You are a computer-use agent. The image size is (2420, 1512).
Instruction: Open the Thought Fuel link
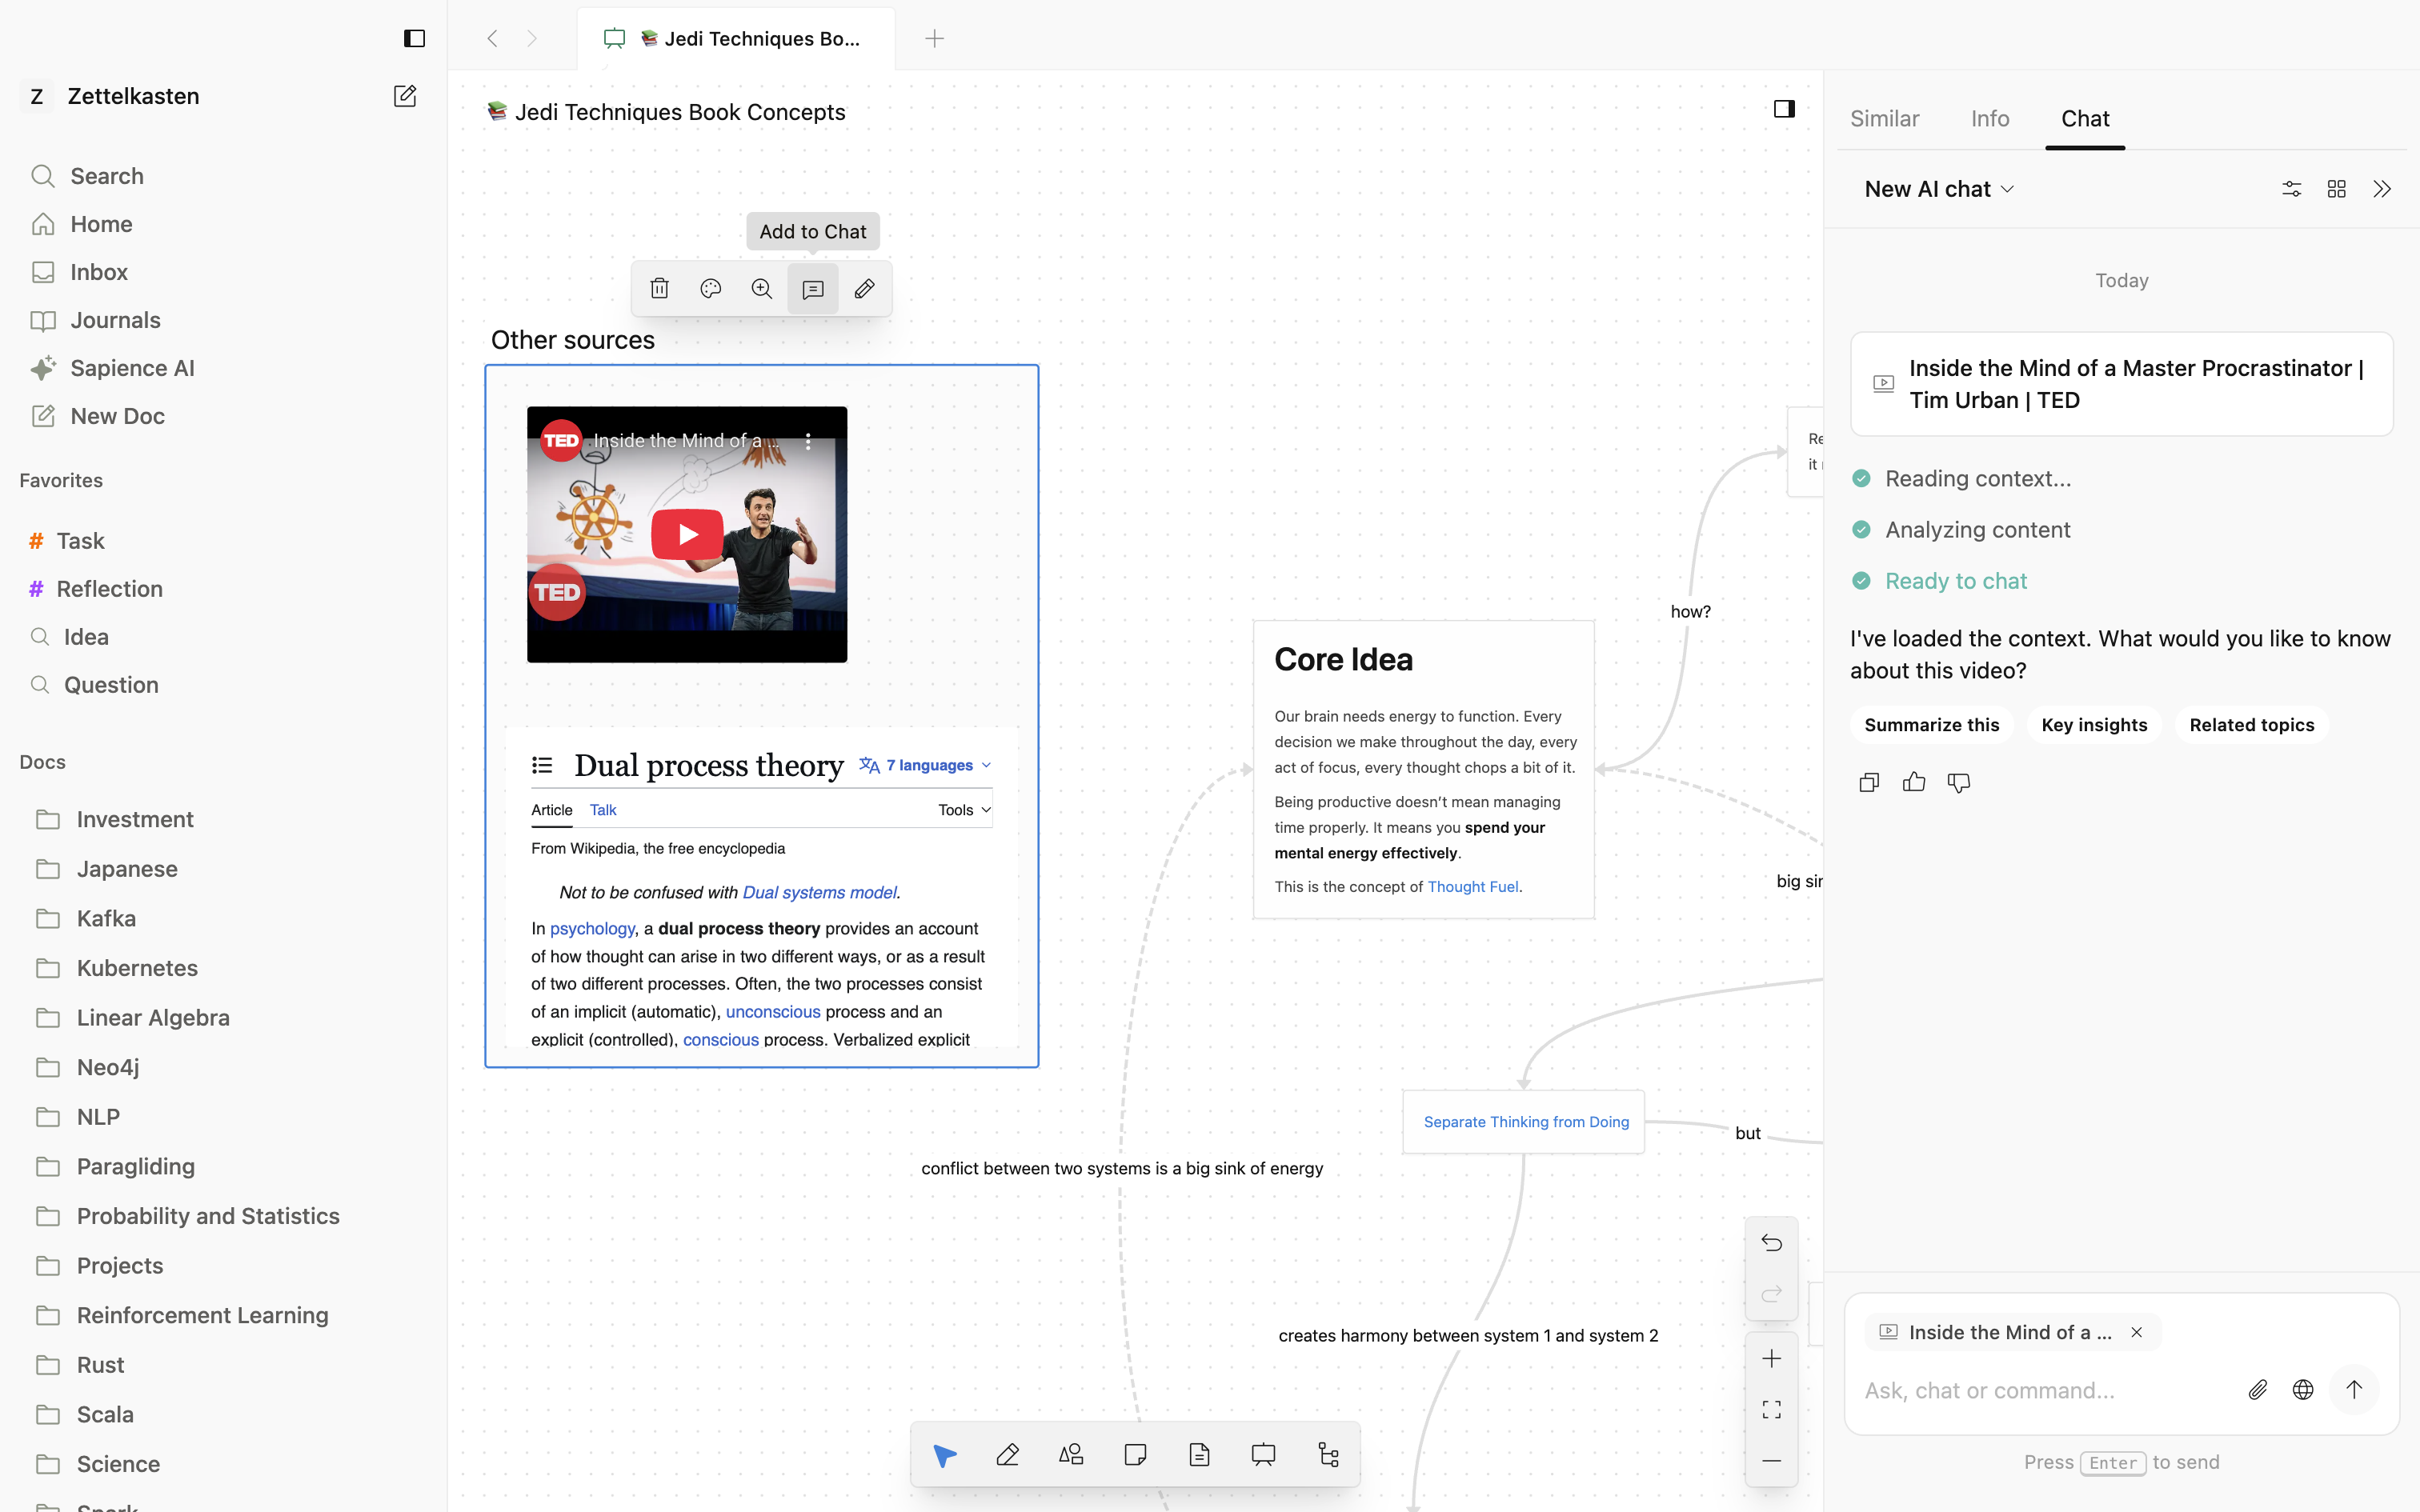pos(1473,886)
